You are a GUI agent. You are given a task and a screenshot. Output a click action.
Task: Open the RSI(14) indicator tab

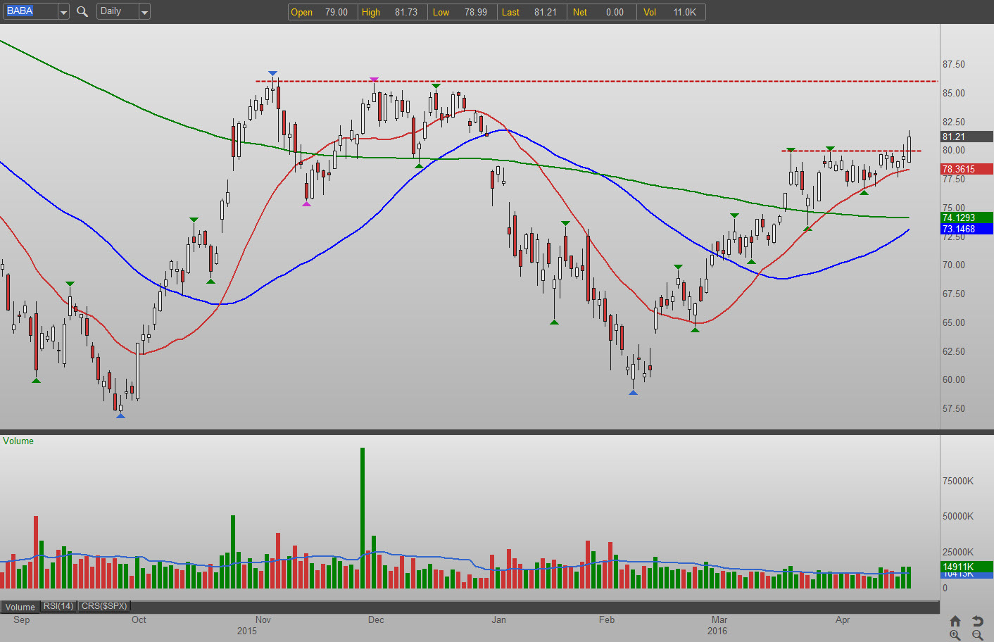(58, 606)
